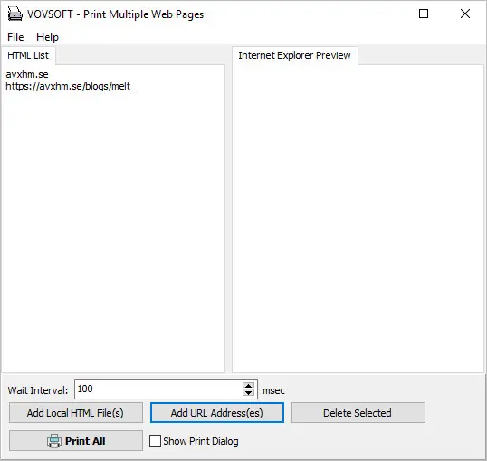This screenshot has height=461, width=487.
Task: Increase wait interval with the up arrow
Action: click(x=248, y=386)
